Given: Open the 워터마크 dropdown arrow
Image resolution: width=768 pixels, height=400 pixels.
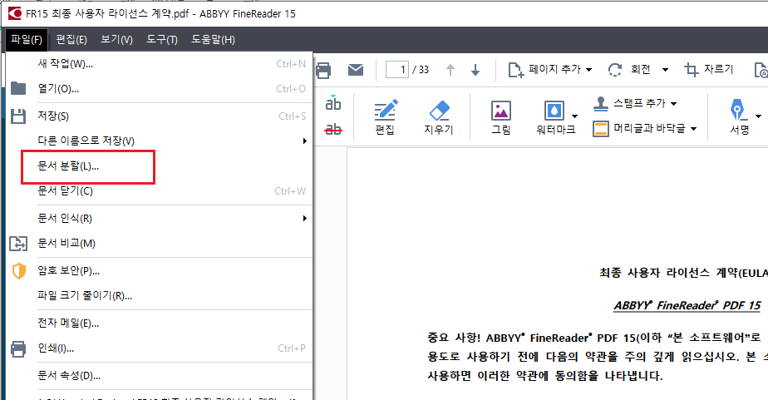Looking at the screenshot, I should click(574, 116).
